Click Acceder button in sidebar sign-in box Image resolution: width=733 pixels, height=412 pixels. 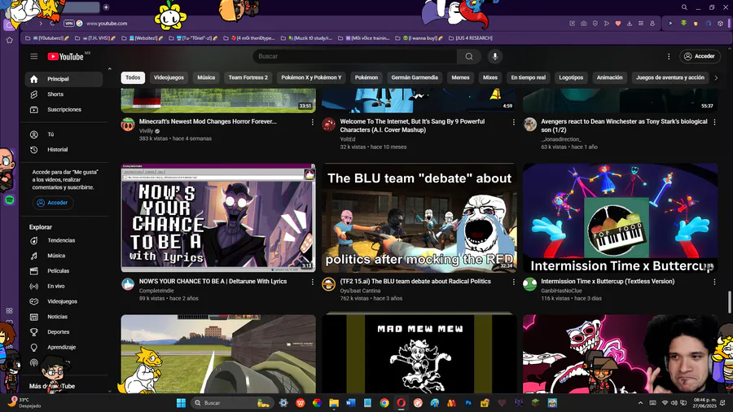(53, 203)
